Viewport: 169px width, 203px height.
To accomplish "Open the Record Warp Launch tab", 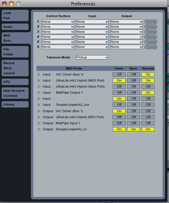I will pos(15,68).
